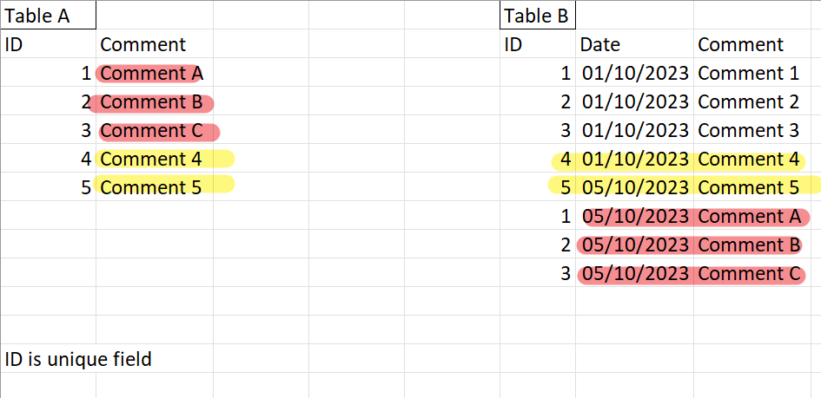
Task: Select ID 4 beside Comment 4 in Table A
Action: (48, 159)
